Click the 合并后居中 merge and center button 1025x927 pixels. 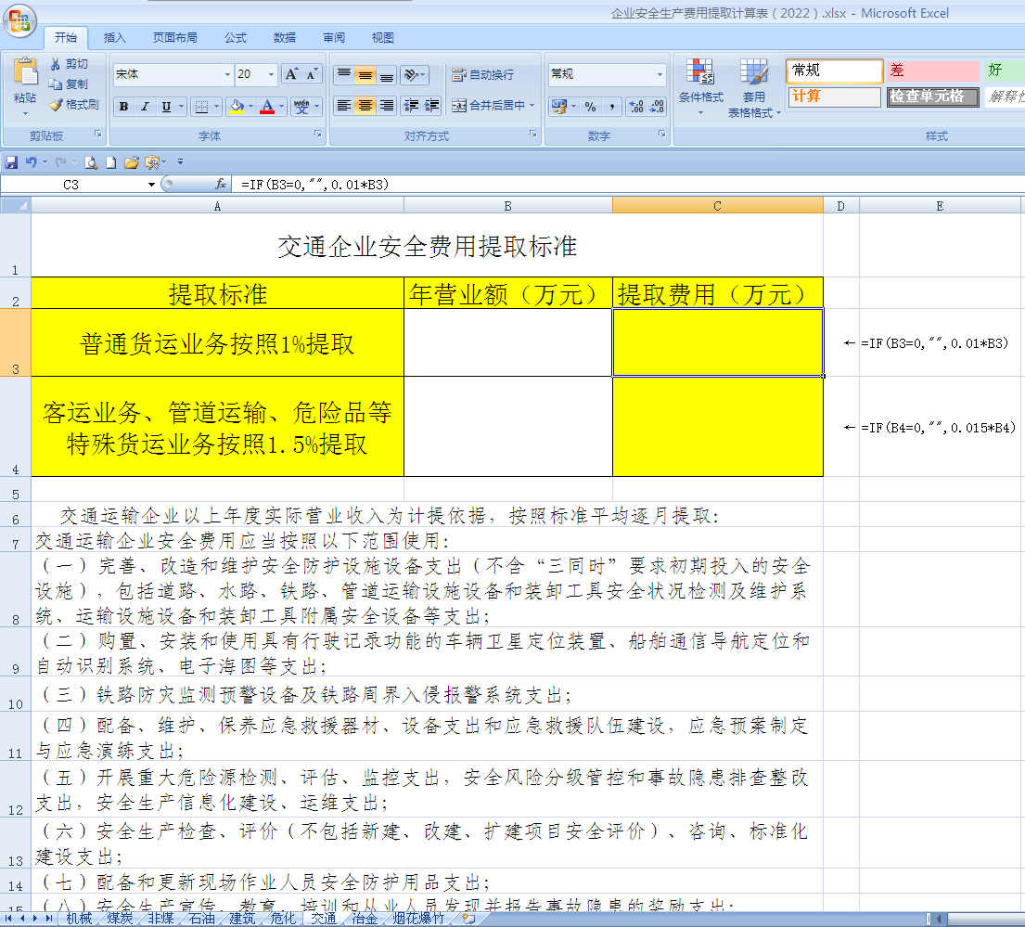click(488, 105)
